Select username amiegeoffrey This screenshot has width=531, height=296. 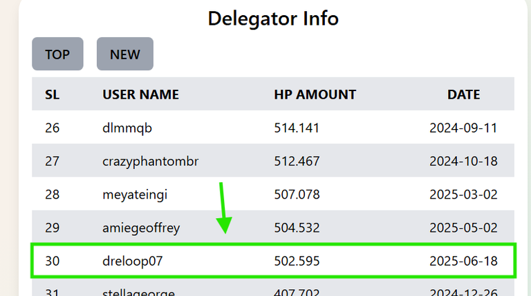(141, 228)
